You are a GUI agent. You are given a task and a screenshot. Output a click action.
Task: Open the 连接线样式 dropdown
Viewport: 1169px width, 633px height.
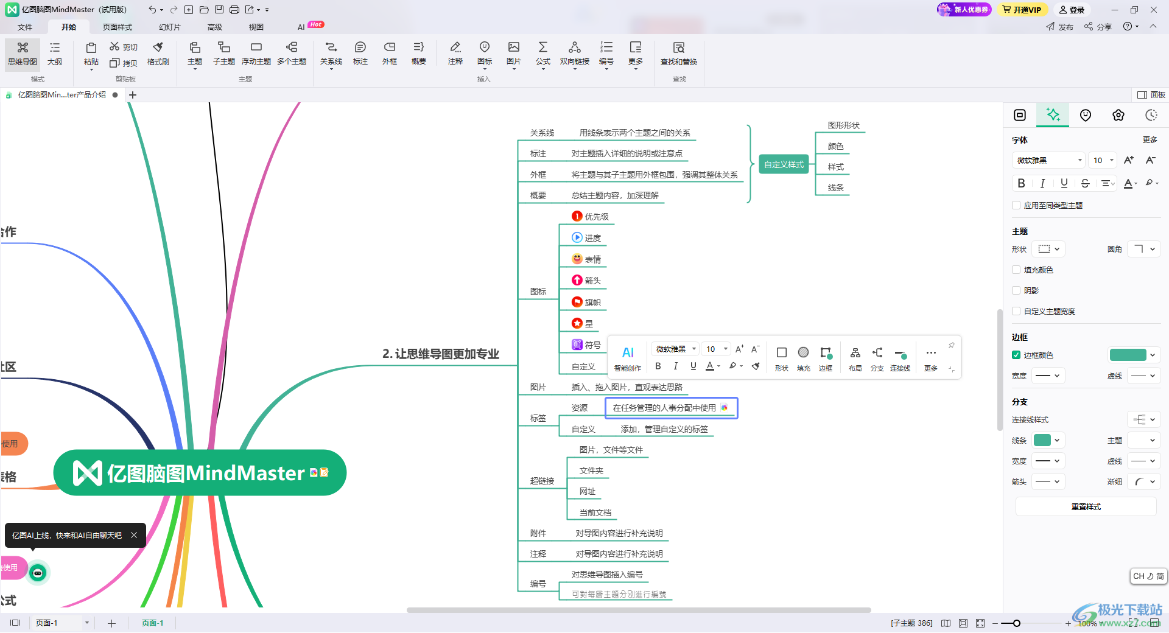1144,420
